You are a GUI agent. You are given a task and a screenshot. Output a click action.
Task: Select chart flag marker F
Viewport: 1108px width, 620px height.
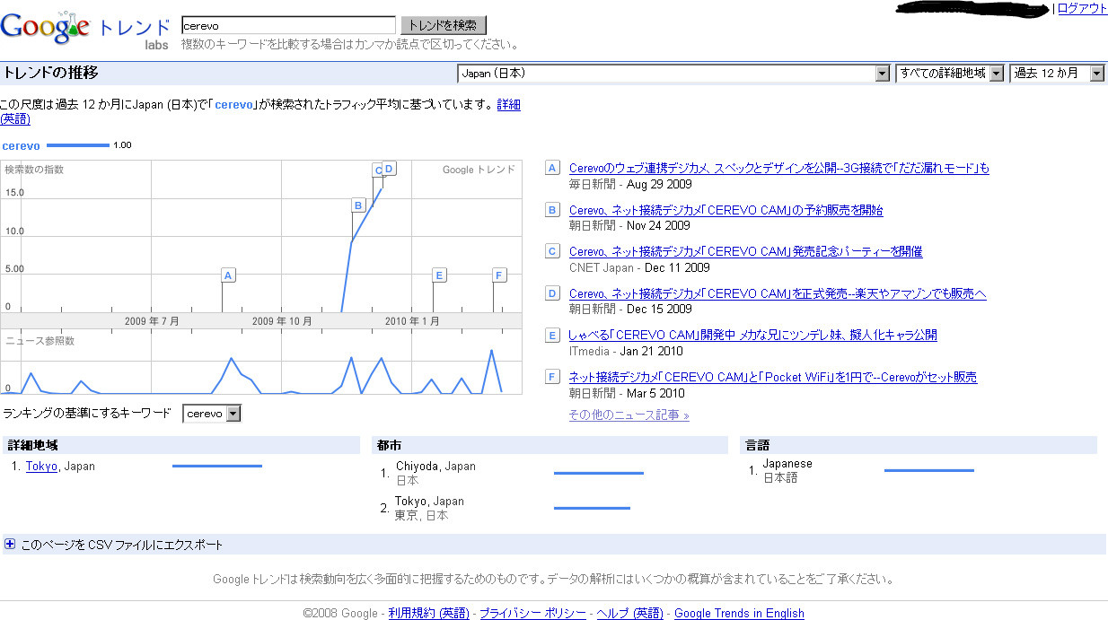coord(499,275)
